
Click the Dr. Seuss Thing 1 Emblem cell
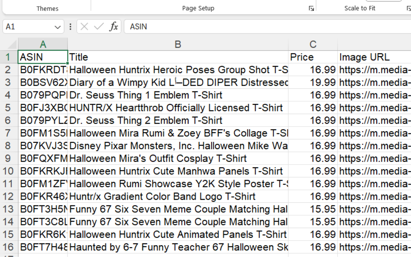click(x=178, y=95)
